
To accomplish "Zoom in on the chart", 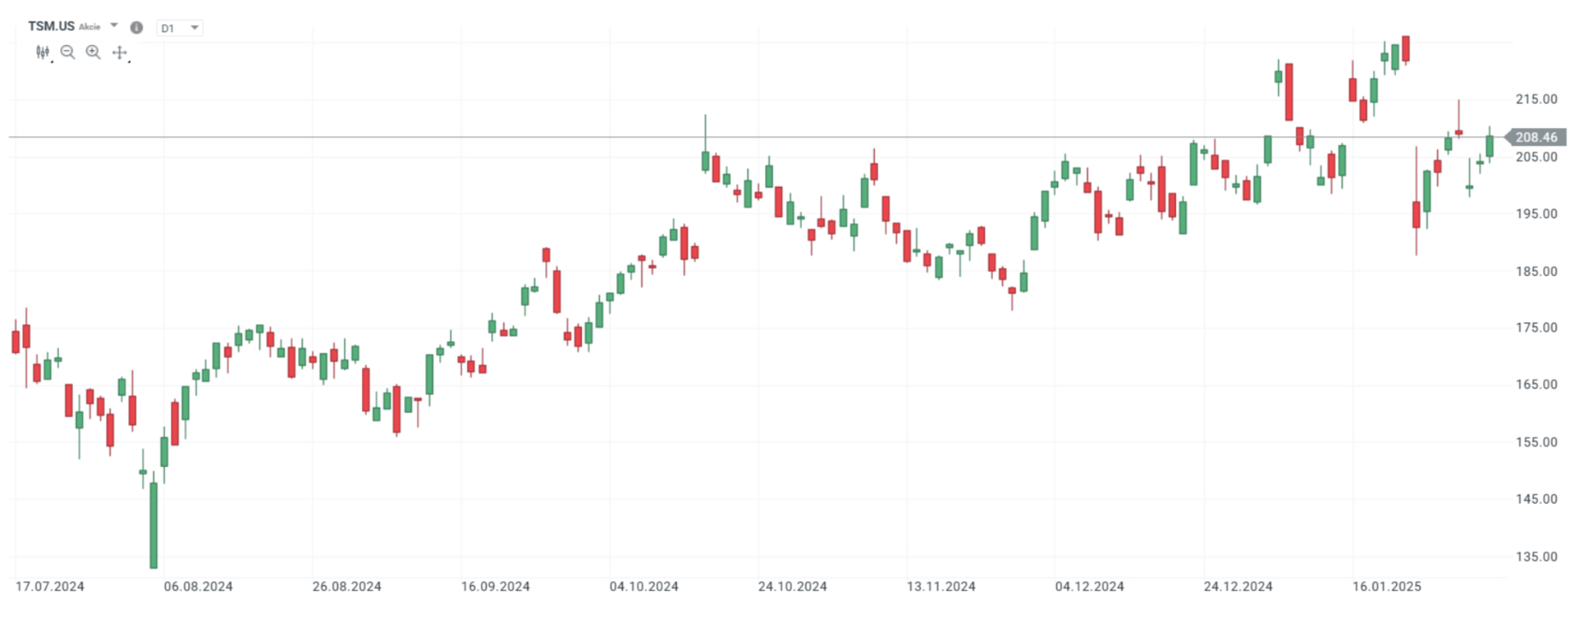I will [x=93, y=52].
